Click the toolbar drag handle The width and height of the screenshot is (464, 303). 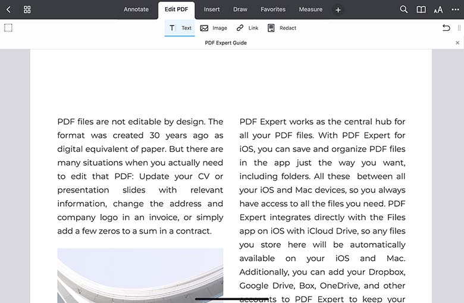click(x=459, y=28)
